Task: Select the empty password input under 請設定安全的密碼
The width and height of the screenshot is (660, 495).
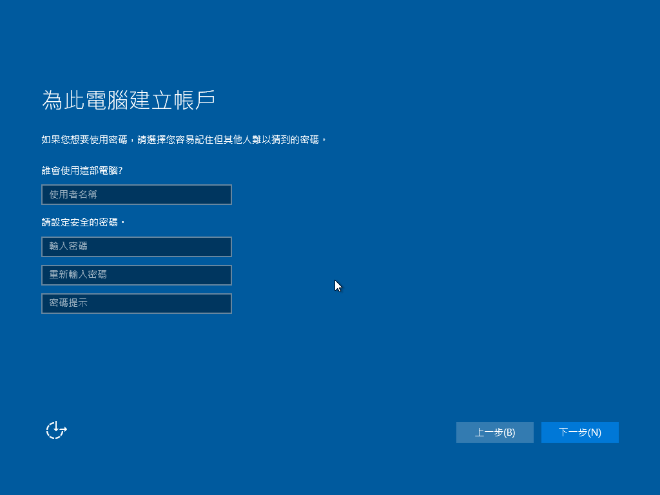Action: coord(136,247)
